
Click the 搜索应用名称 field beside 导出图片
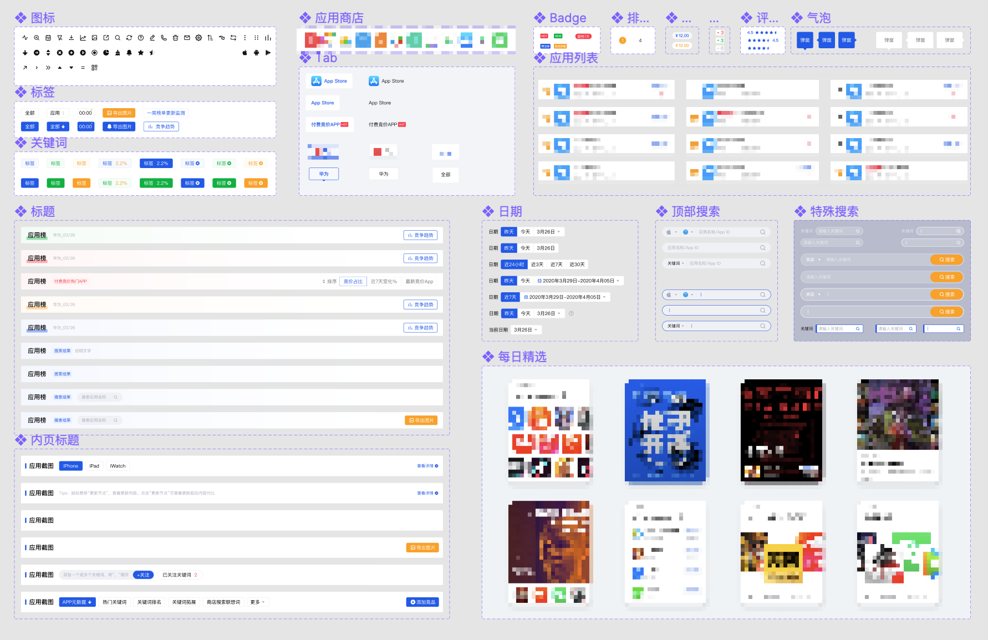tap(100, 420)
